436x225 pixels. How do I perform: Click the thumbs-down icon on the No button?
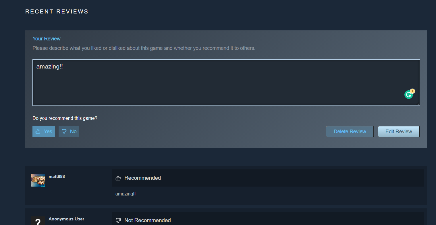[64, 132]
